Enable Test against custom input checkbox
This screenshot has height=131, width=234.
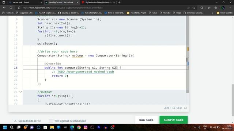pyautogui.click(x=50, y=121)
